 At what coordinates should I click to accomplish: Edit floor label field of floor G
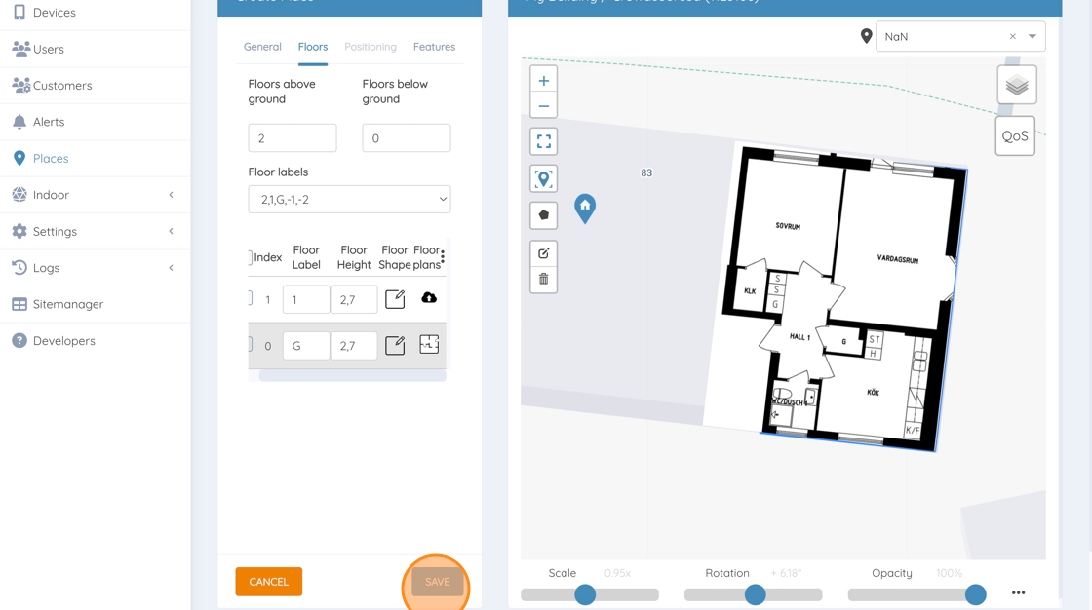(306, 345)
